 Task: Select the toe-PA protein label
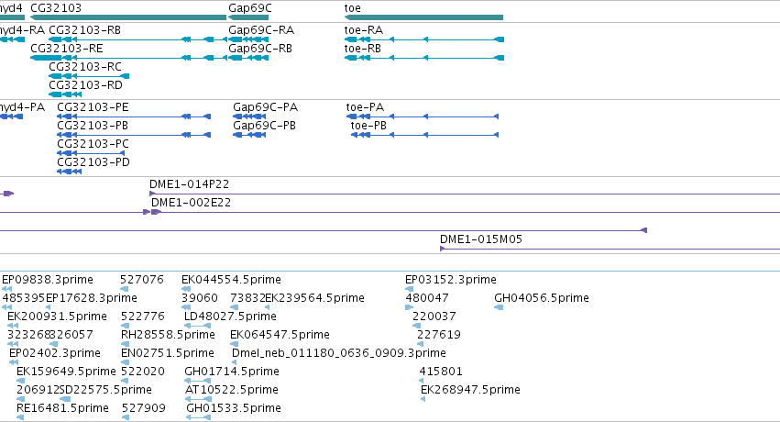[365, 107]
